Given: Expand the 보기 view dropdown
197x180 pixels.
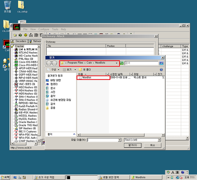Looking at the screenshot, I should 75,70.
